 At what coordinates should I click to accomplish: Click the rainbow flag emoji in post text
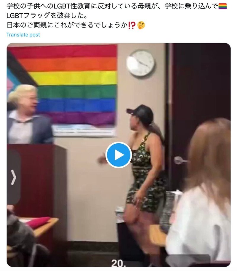click(222, 6)
